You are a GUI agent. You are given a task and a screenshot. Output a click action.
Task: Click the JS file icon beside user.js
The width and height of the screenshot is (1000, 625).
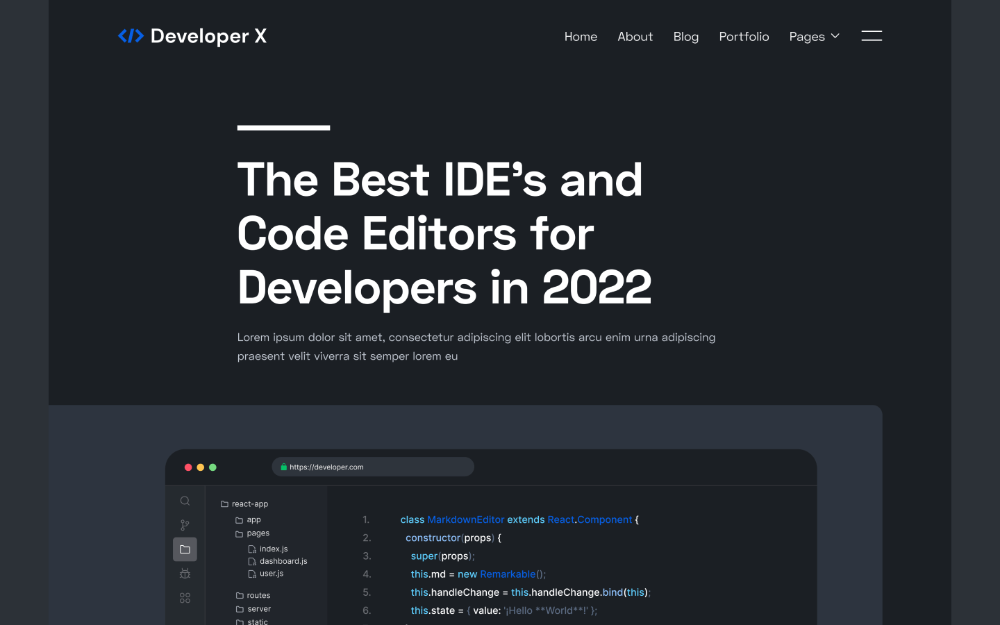click(x=252, y=574)
